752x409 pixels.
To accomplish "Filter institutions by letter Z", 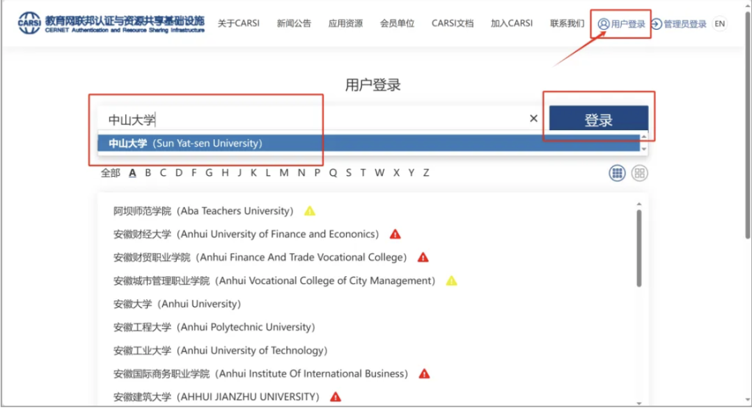I will pos(426,173).
